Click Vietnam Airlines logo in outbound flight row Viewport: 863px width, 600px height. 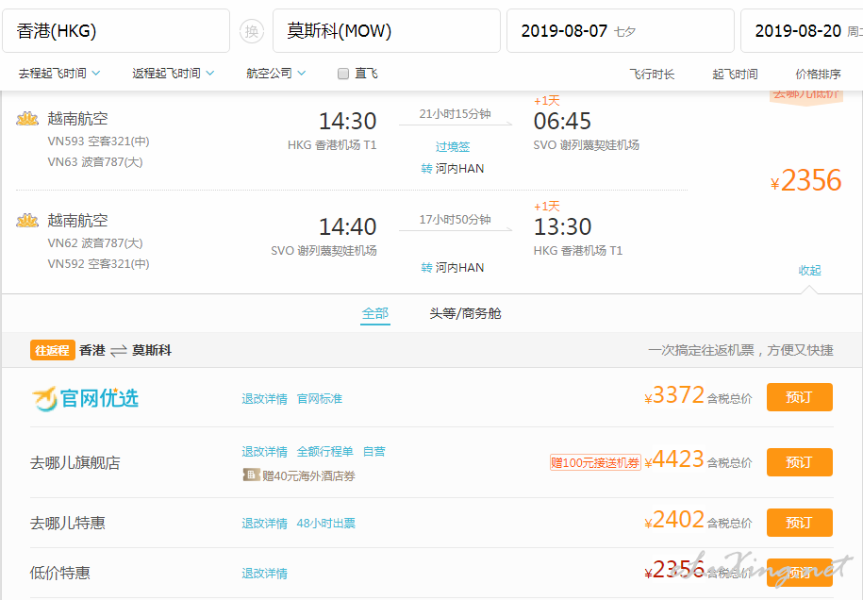pyautogui.click(x=27, y=118)
